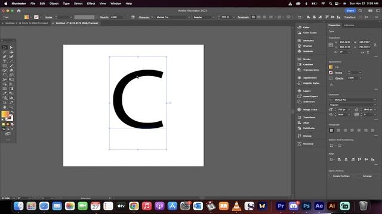Click Arrange quick action button
382x214 pixels.
[x=367, y=176]
